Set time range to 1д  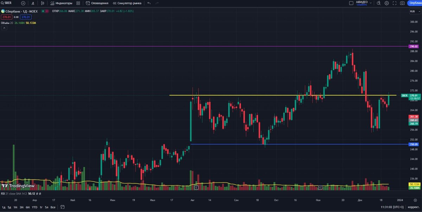(3, 207)
